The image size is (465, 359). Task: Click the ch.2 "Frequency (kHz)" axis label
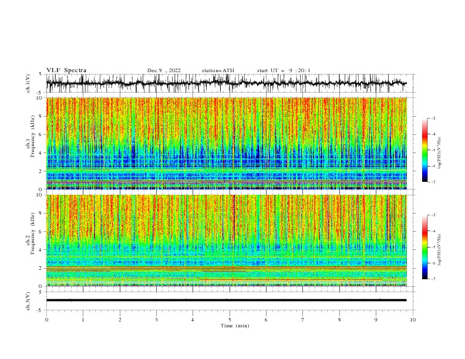point(33,233)
